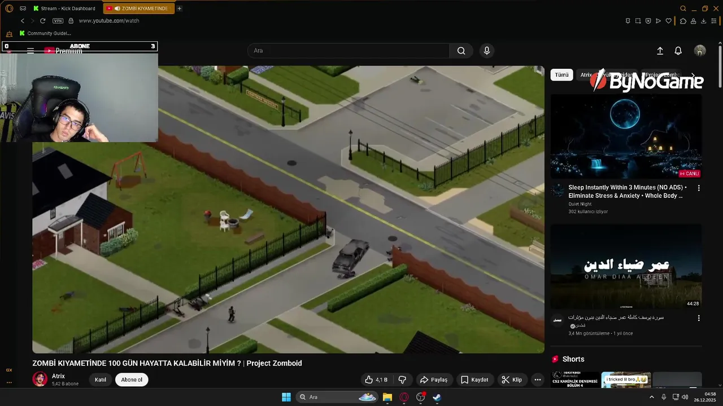Open File Explorer from taskbar

[387, 397]
